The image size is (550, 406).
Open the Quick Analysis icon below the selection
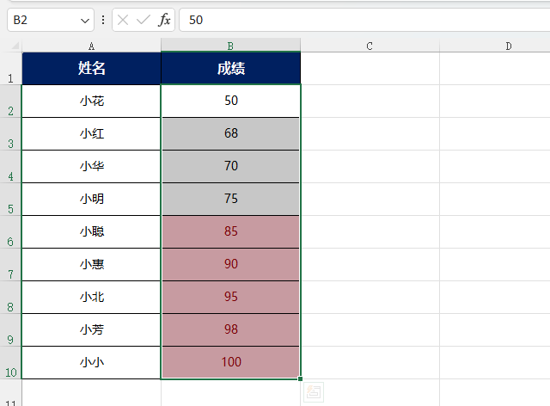tap(313, 392)
